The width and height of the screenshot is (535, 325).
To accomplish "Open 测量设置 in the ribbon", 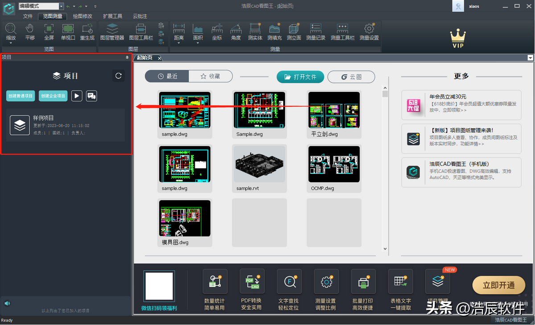I will click(369, 32).
